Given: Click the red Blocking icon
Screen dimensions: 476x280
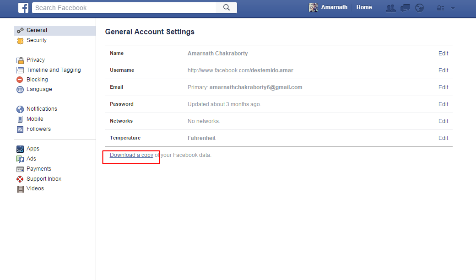Looking at the screenshot, I should [20, 80].
